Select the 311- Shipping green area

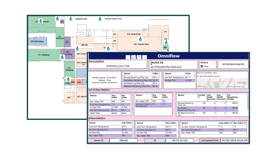44,55
